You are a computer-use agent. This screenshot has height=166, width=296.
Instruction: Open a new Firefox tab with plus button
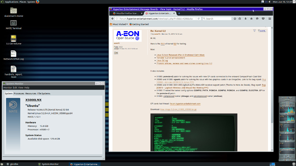point(179,13)
